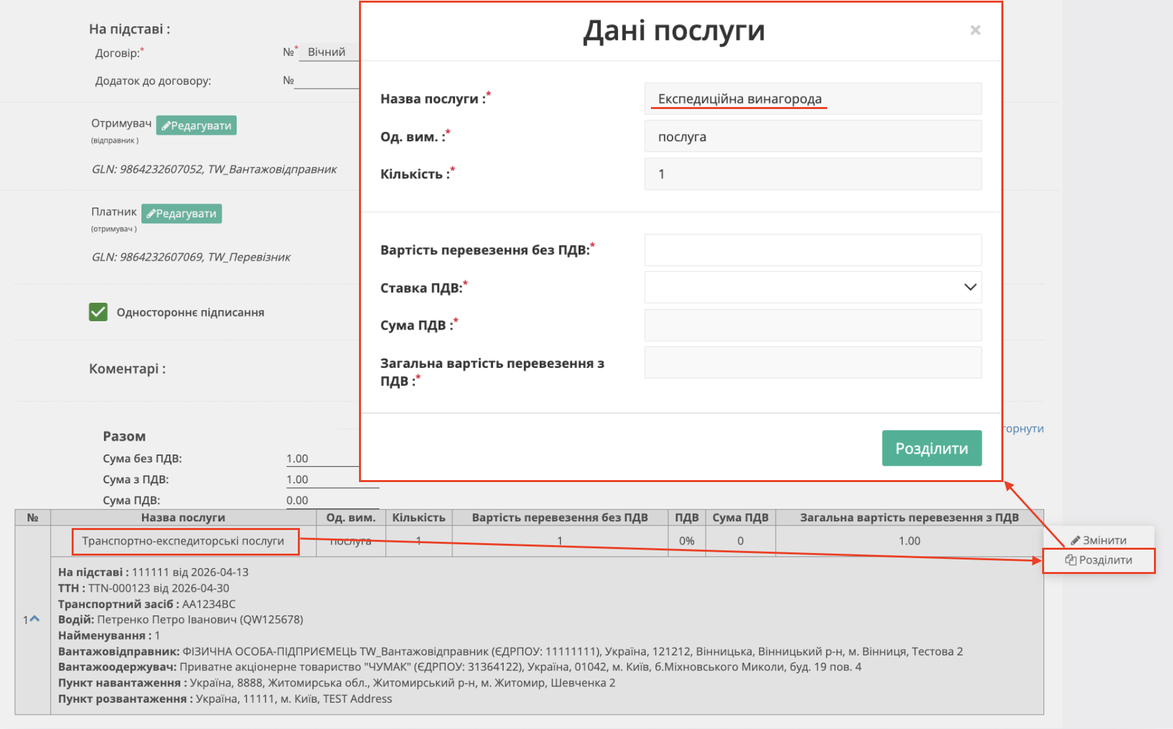1173x729 pixels.
Task: Select the copy "Розділити" icon in context menu
Action: point(1072,560)
